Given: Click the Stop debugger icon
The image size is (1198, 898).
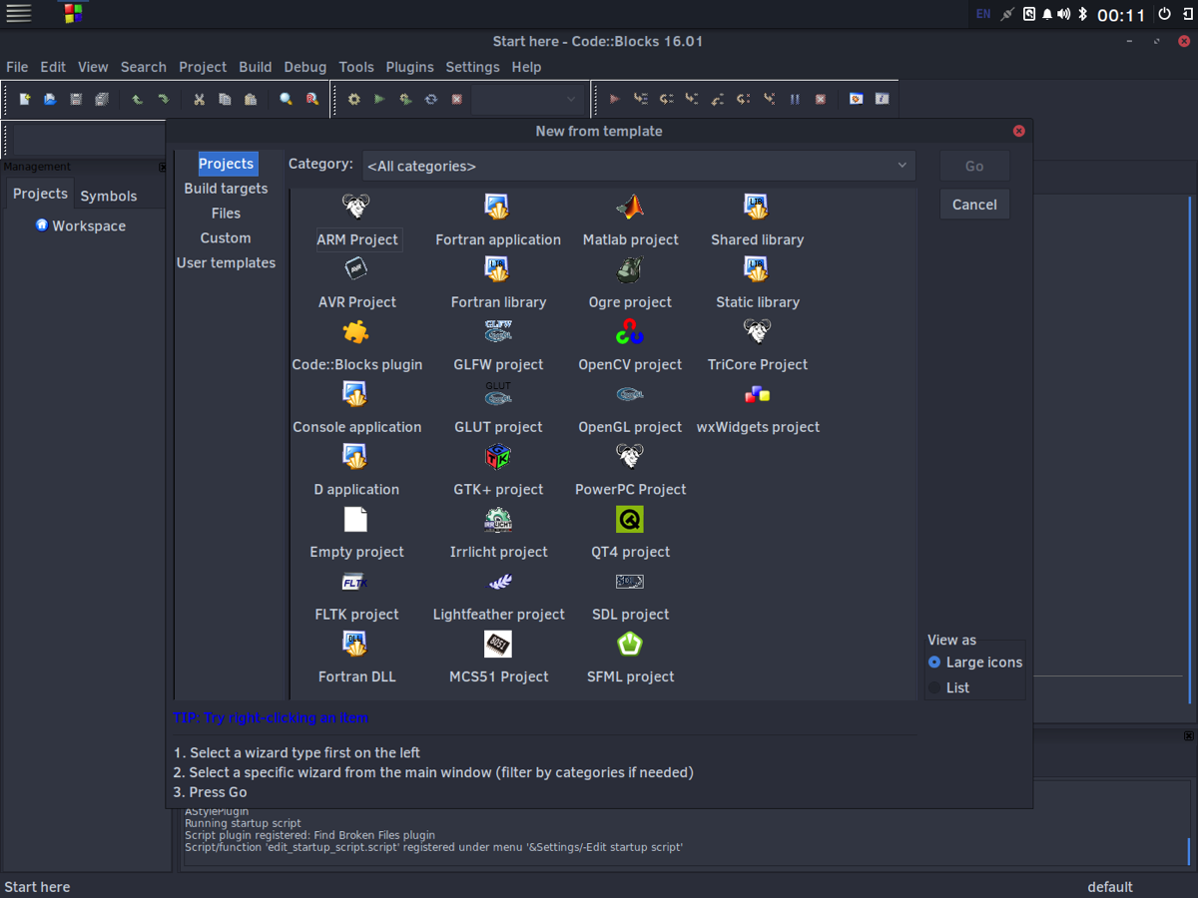Looking at the screenshot, I should [x=821, y=100].
